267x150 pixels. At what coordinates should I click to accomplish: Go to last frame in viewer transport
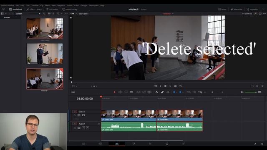175,86
